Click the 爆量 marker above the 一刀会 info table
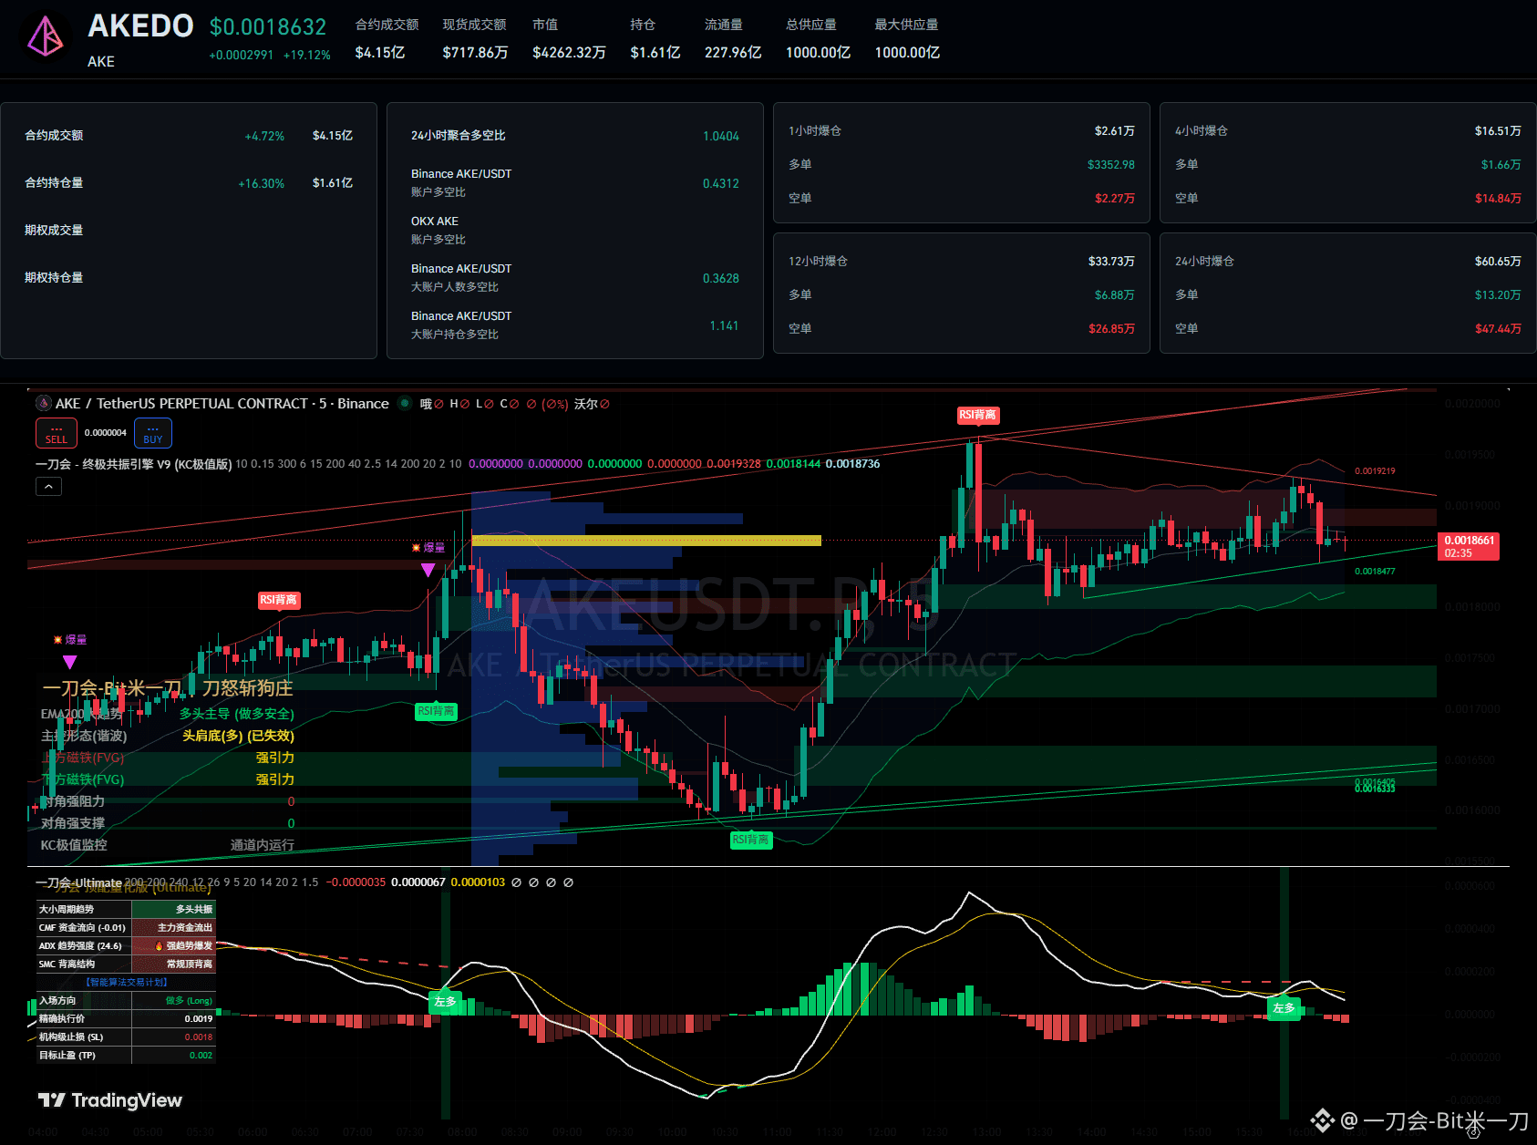 (x=70, y=640)
